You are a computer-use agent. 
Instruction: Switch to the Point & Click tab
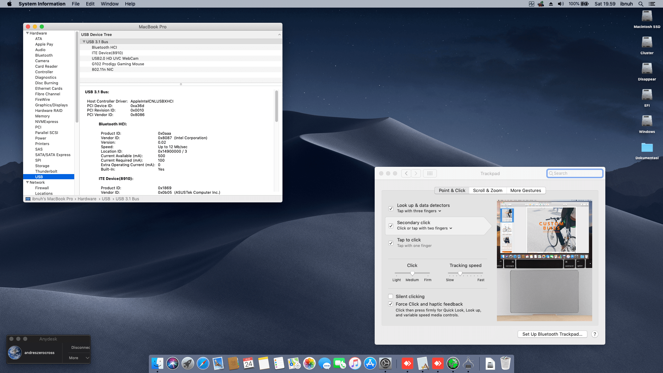click(452, 190)
